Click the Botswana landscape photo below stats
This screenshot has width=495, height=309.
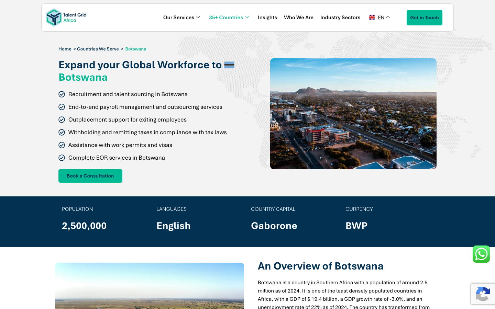click(x=150, y=286)
